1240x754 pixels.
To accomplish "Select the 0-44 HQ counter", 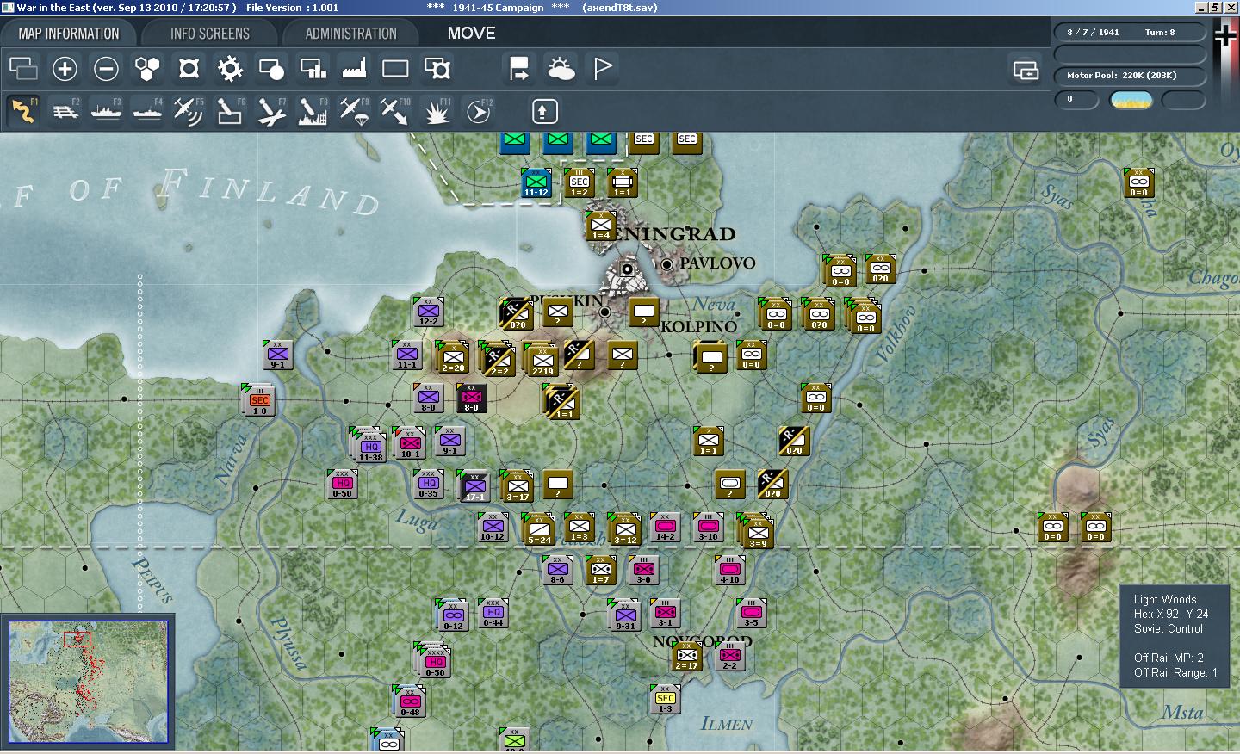I will click(493, 613).
